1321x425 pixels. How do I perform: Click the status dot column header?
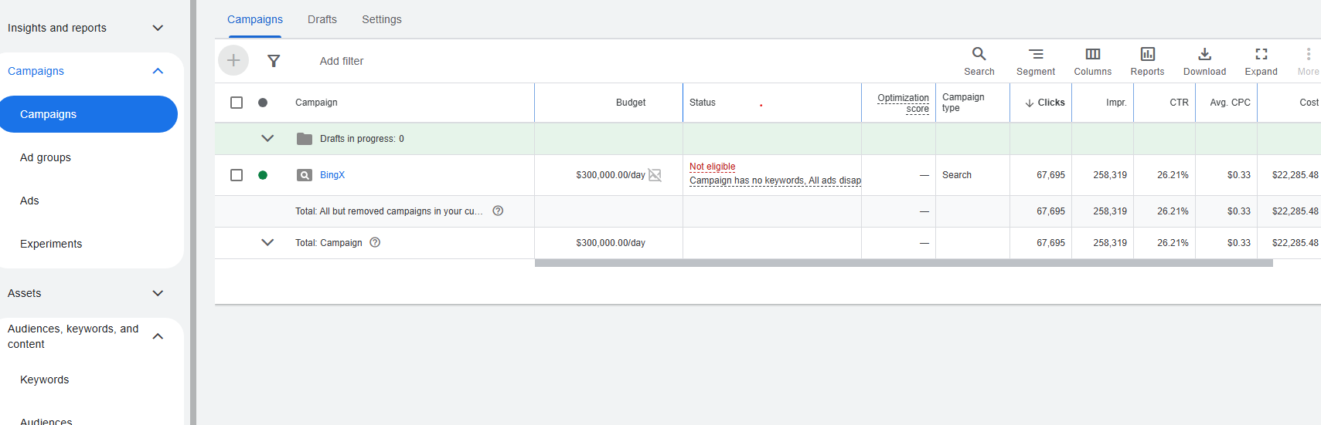pyautogui.click(x=263, y=103)
